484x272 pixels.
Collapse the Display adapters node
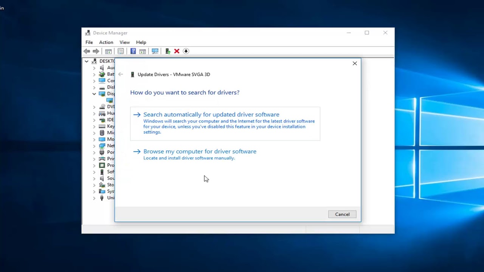click(x=94, y=94)
